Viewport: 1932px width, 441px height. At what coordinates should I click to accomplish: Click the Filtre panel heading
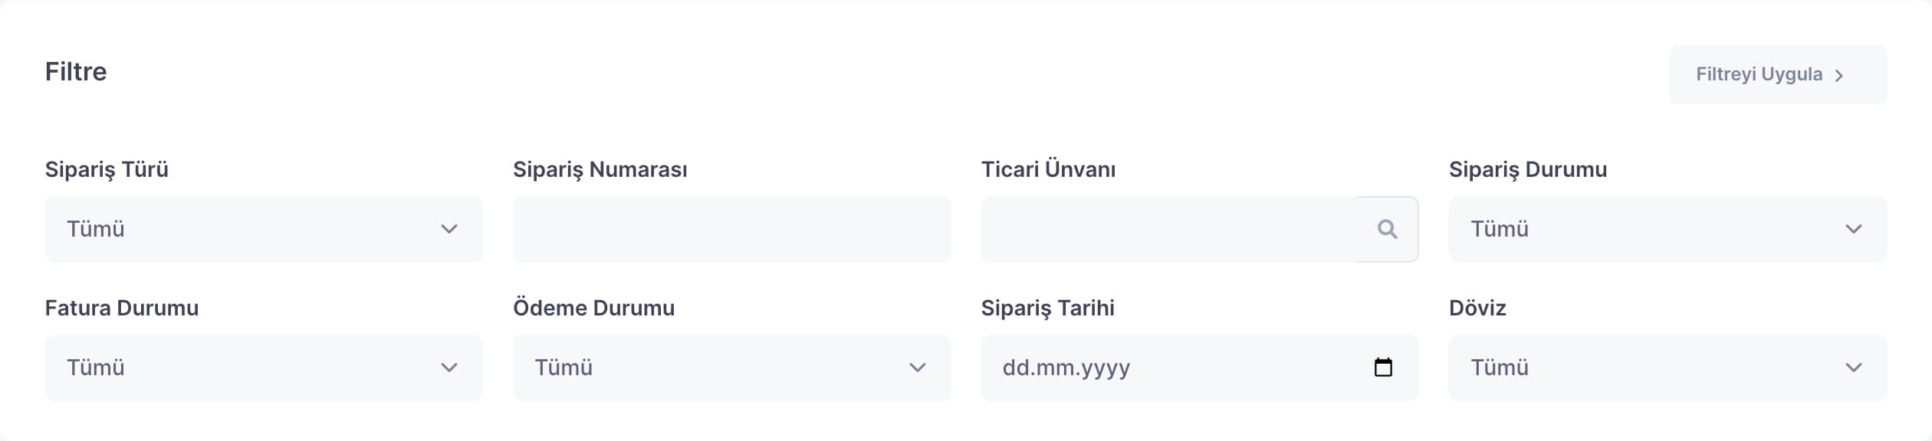[76, 71]
